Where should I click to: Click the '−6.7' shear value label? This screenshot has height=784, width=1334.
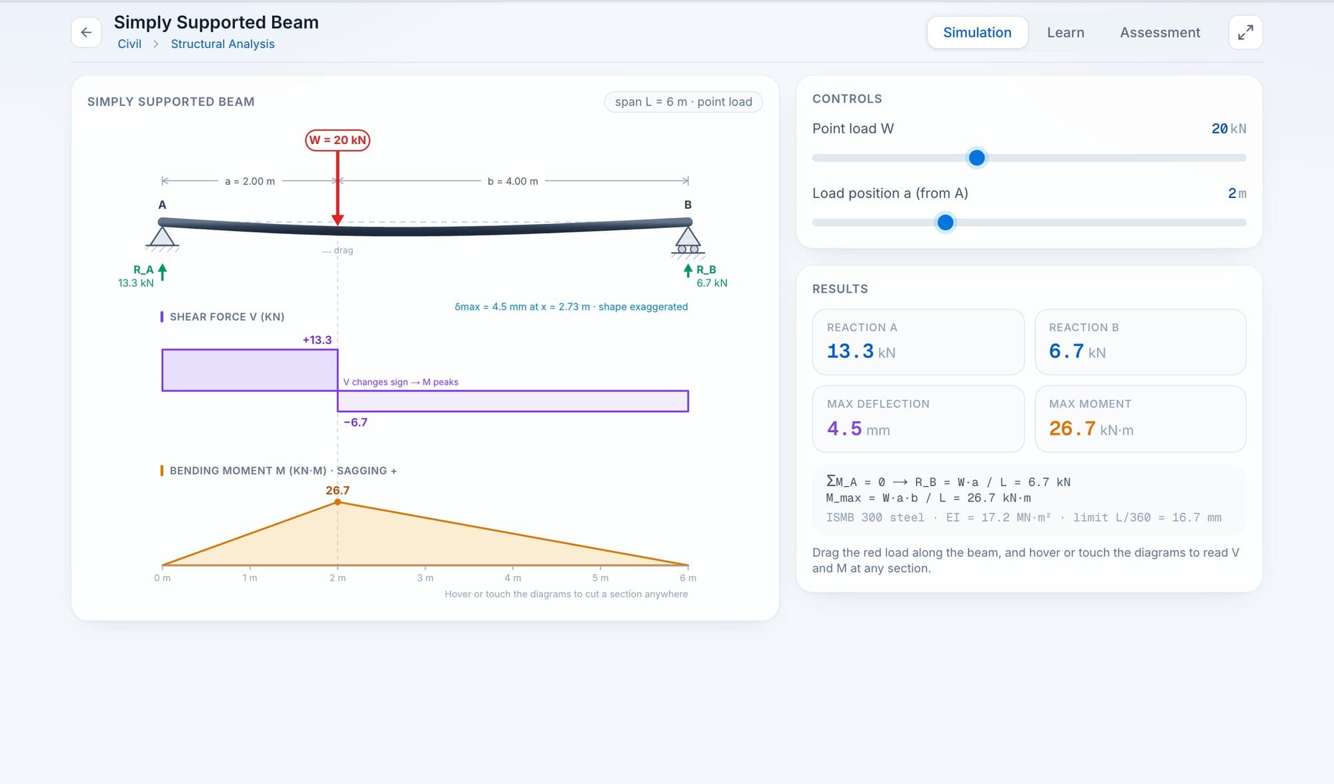pos(356,423)
